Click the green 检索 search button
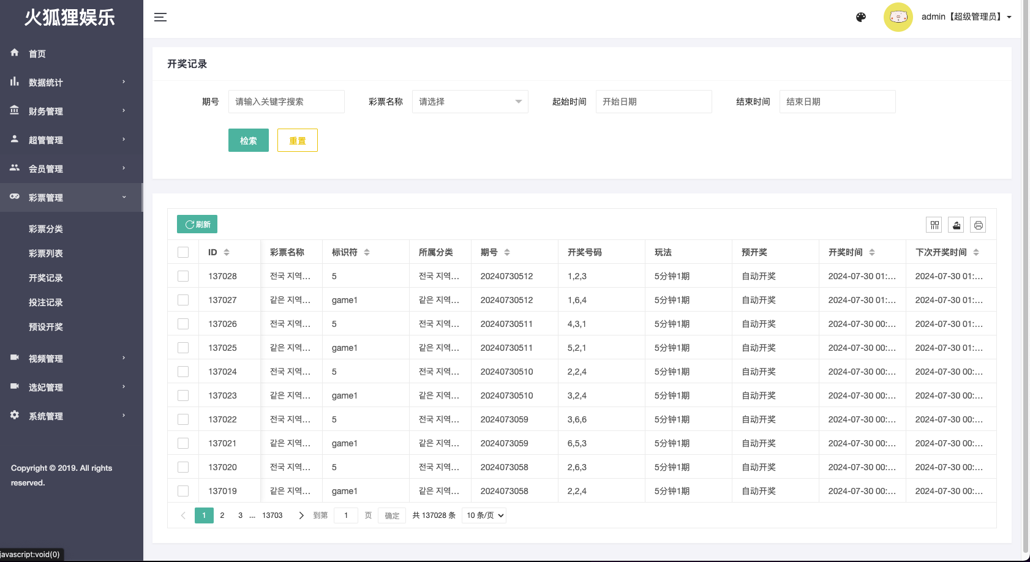Screen dimensions: 1030x562 click(x=248, y=140)
